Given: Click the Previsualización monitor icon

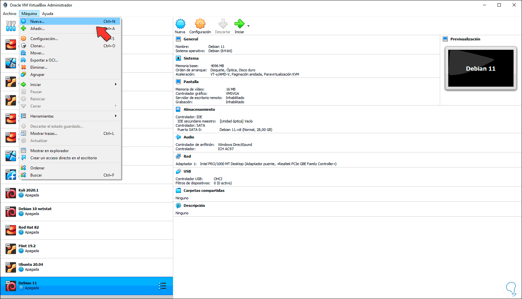Looking at the screenshot, I should tap(445, 39).
